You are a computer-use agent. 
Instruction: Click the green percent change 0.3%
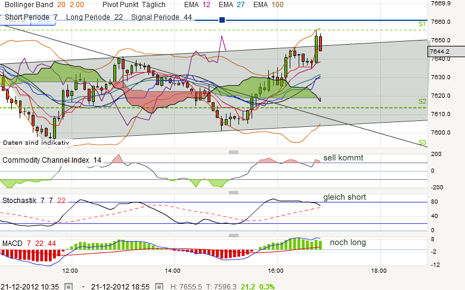point(267,286)
